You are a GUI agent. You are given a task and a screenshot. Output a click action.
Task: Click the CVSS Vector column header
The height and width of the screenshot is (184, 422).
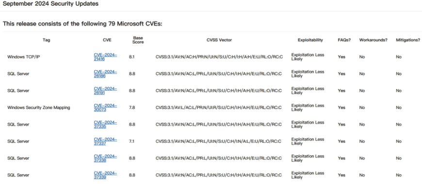coord(219,40)
